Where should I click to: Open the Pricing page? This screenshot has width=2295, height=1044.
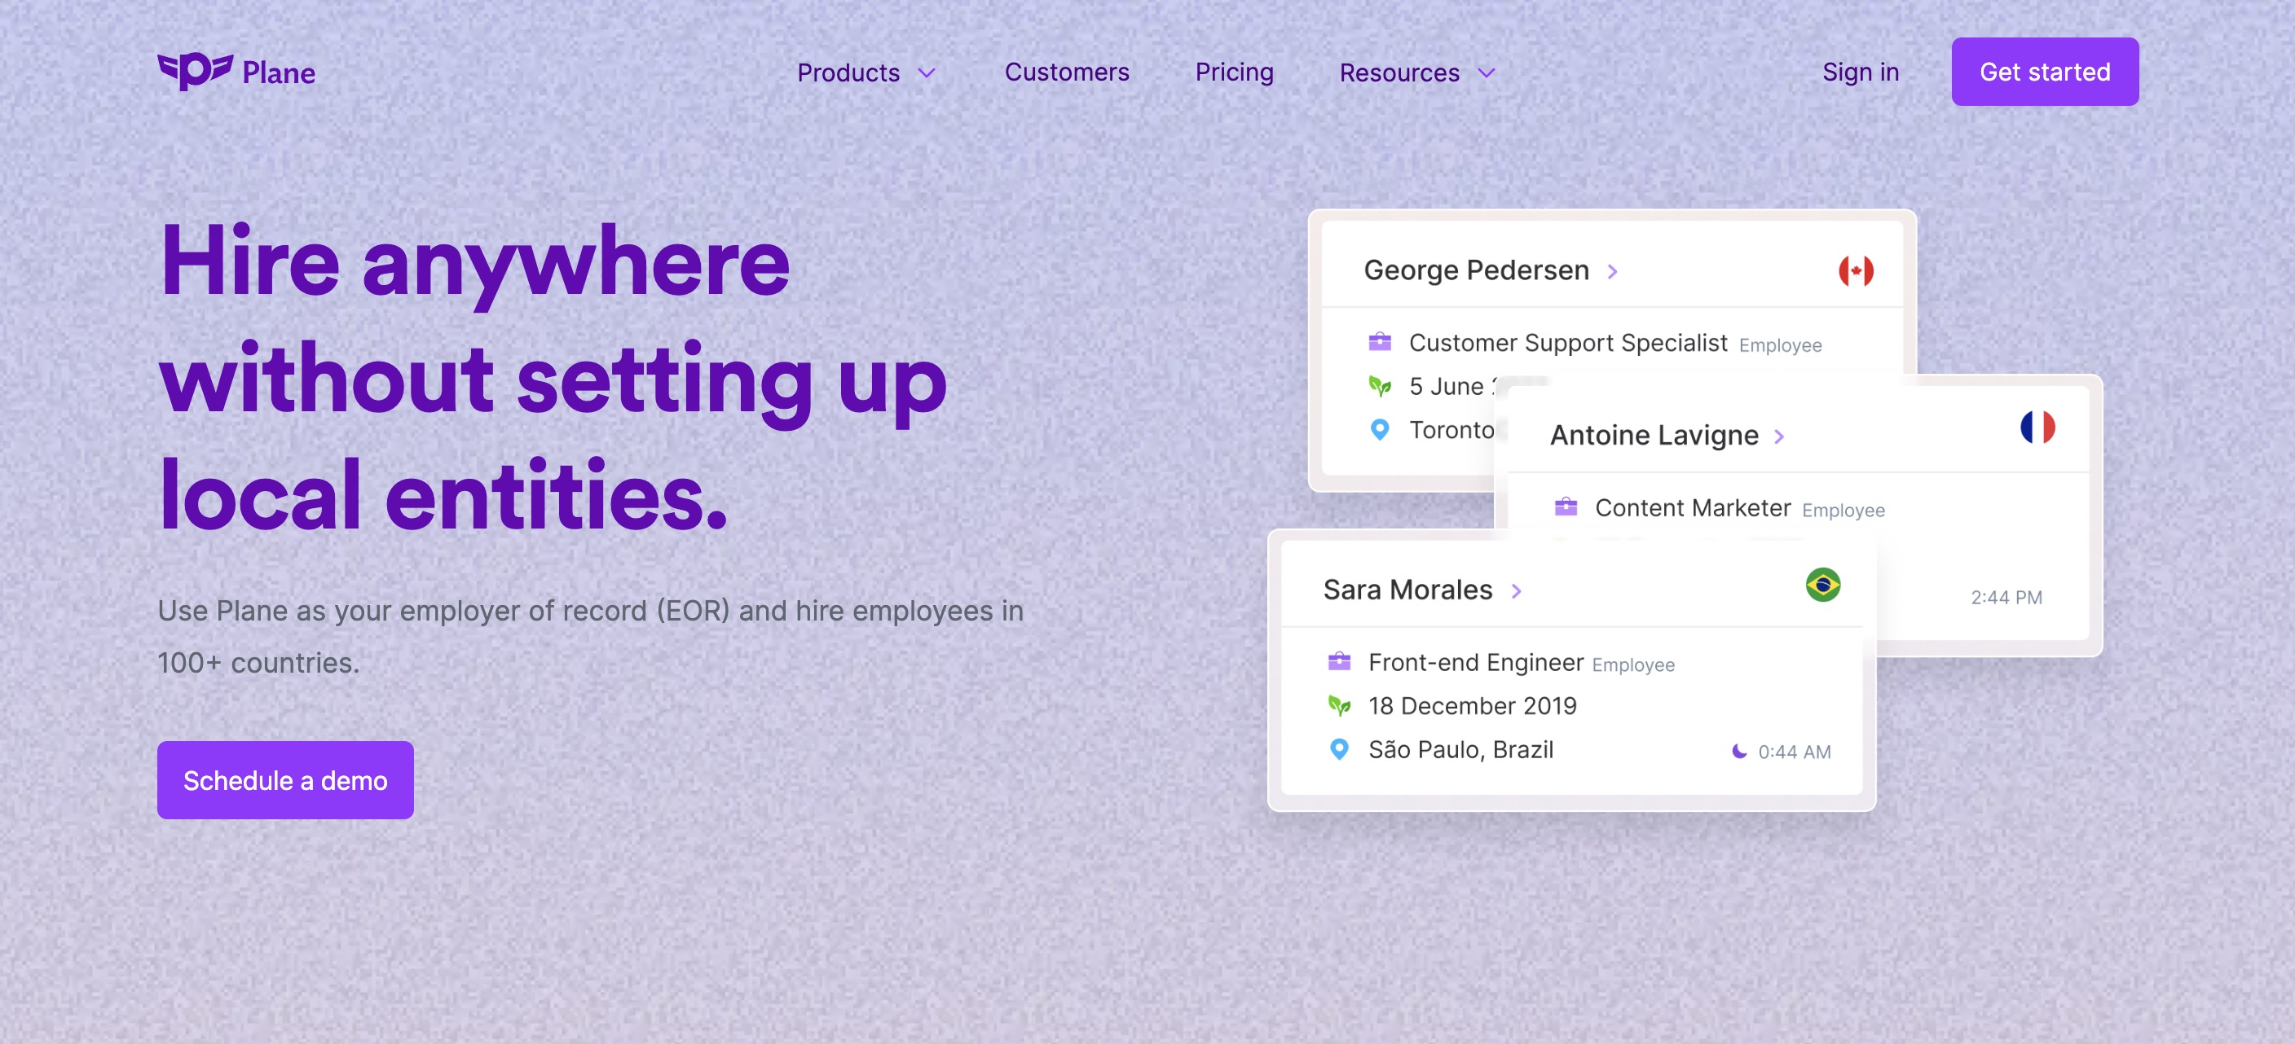click(1234, 72)
